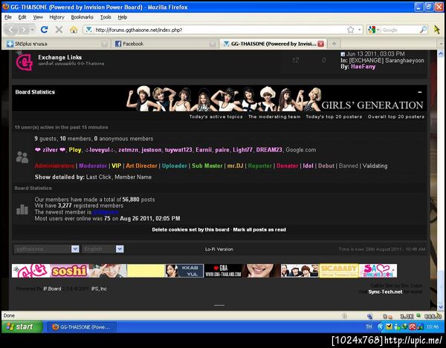This screenshot has height=348, width=446.
Task: Open the newest member's profile link
Action: pos(106,212)
